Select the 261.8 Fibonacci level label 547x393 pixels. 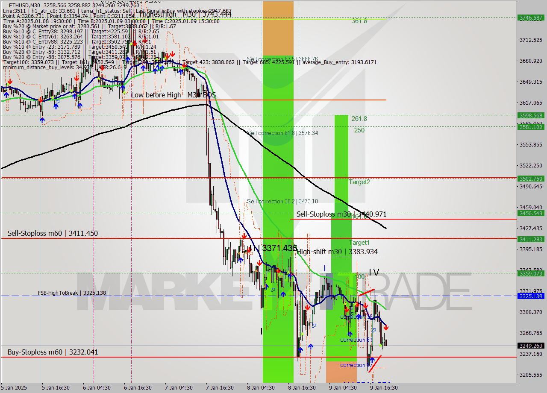click(x=359, y=119)
